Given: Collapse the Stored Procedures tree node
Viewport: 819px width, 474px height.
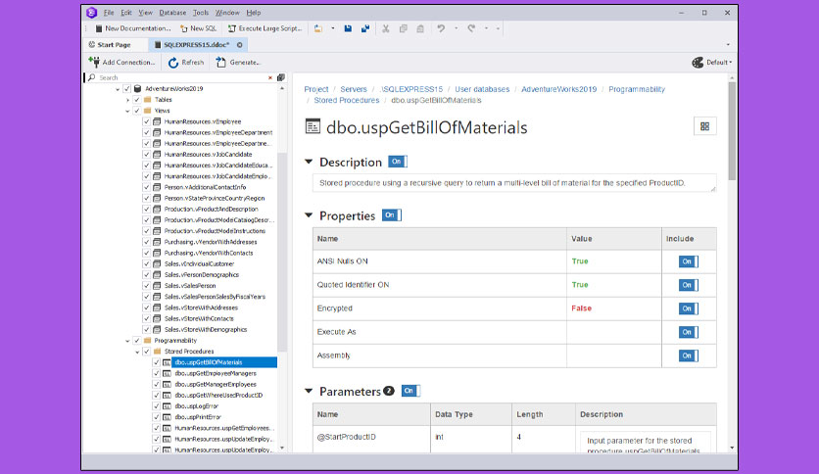Looking at the screenshot, I should click(137, 352).
